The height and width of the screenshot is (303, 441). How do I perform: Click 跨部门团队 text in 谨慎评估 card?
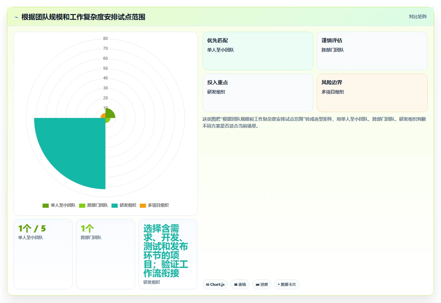tap(333, 50)
